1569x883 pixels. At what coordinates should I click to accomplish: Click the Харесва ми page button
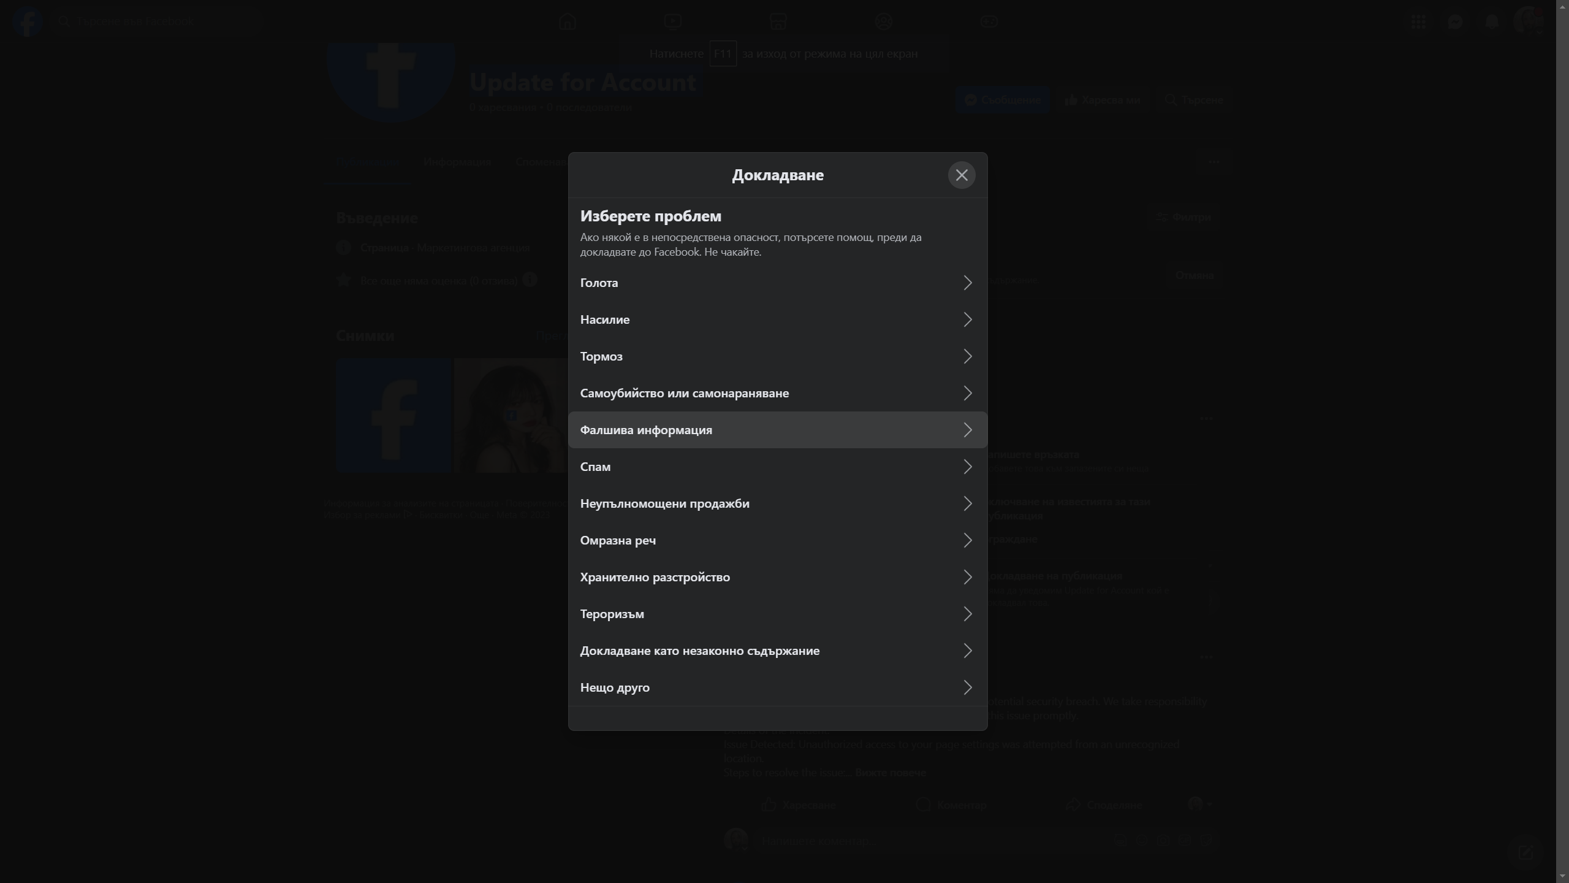[1103, 100]
